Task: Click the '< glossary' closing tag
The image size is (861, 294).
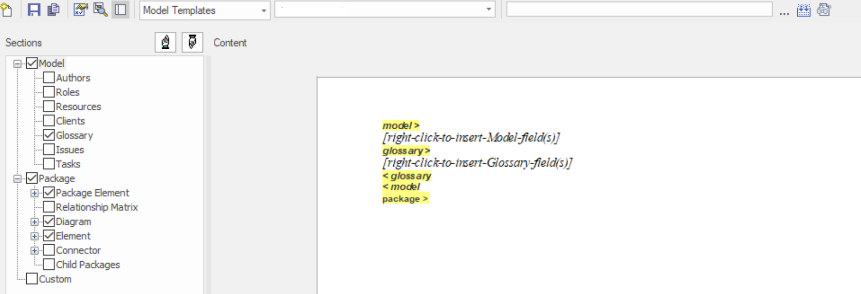Action: (x=407, y=175)
